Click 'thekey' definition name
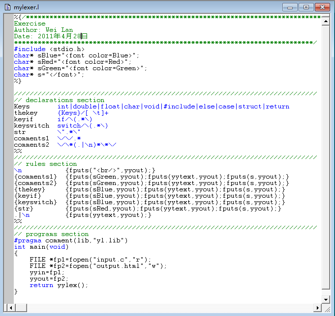This screenshot has height=316, width=335. 26,113
